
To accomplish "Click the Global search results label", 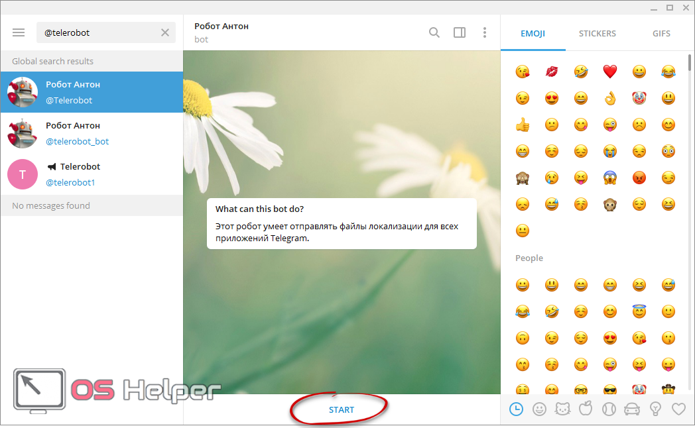I will [x=52, y=61].
